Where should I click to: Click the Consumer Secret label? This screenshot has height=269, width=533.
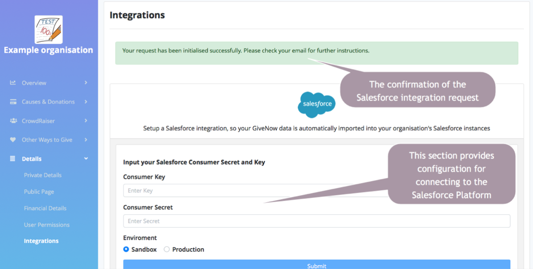(148, 207)
